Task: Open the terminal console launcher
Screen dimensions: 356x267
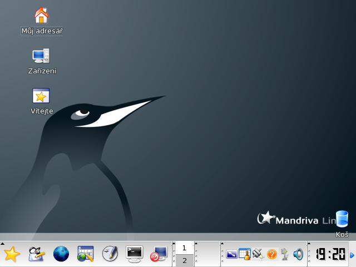Action: [x=135, y=254]
